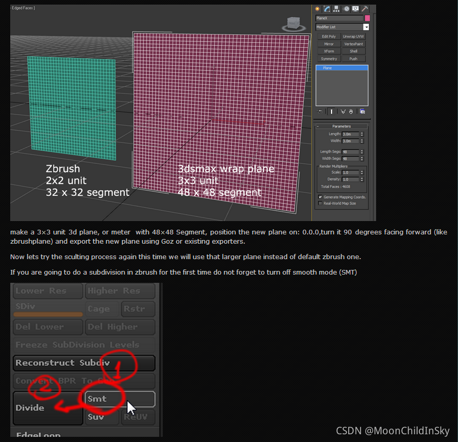
Task: Enable Real-World Map Size checkbox
Action: 320,203
